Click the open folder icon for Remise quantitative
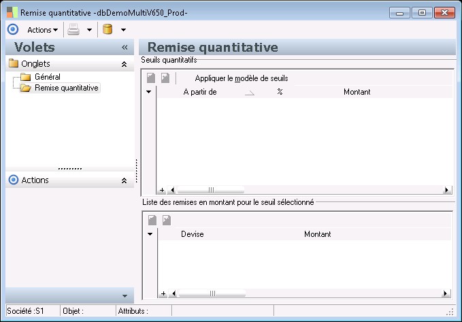 click(26, 88)
